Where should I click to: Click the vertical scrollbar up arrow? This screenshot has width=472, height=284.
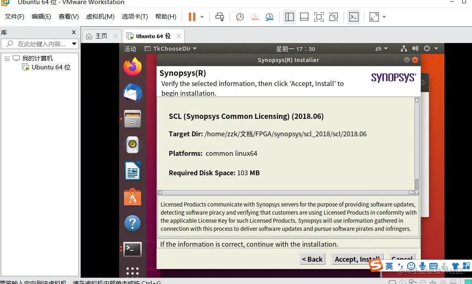click(x=417, y=100)
